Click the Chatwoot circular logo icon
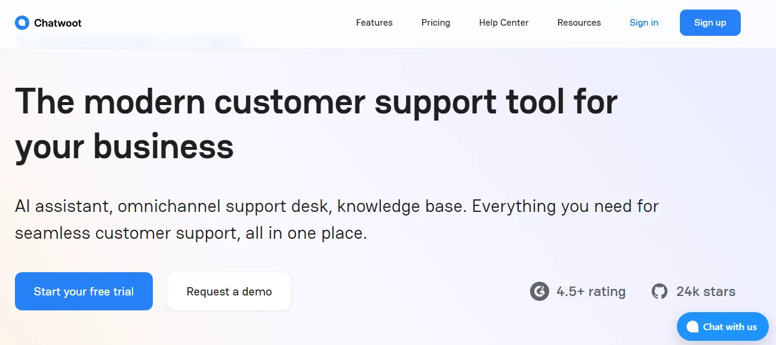 click(x=22, y=23)
